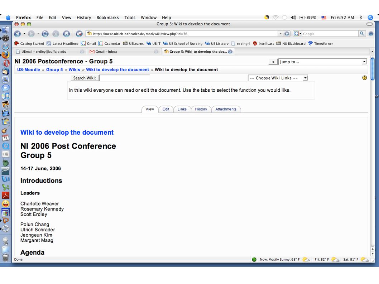Click the volume icon in the menu bar
The height and width of the screenshot is (284, 379).
pyautogui.click(x=293, y=18)
